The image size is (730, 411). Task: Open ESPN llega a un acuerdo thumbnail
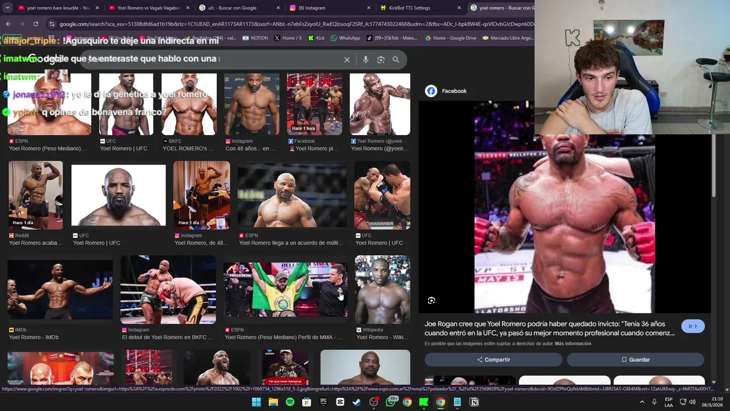click(x=292, y=195)
